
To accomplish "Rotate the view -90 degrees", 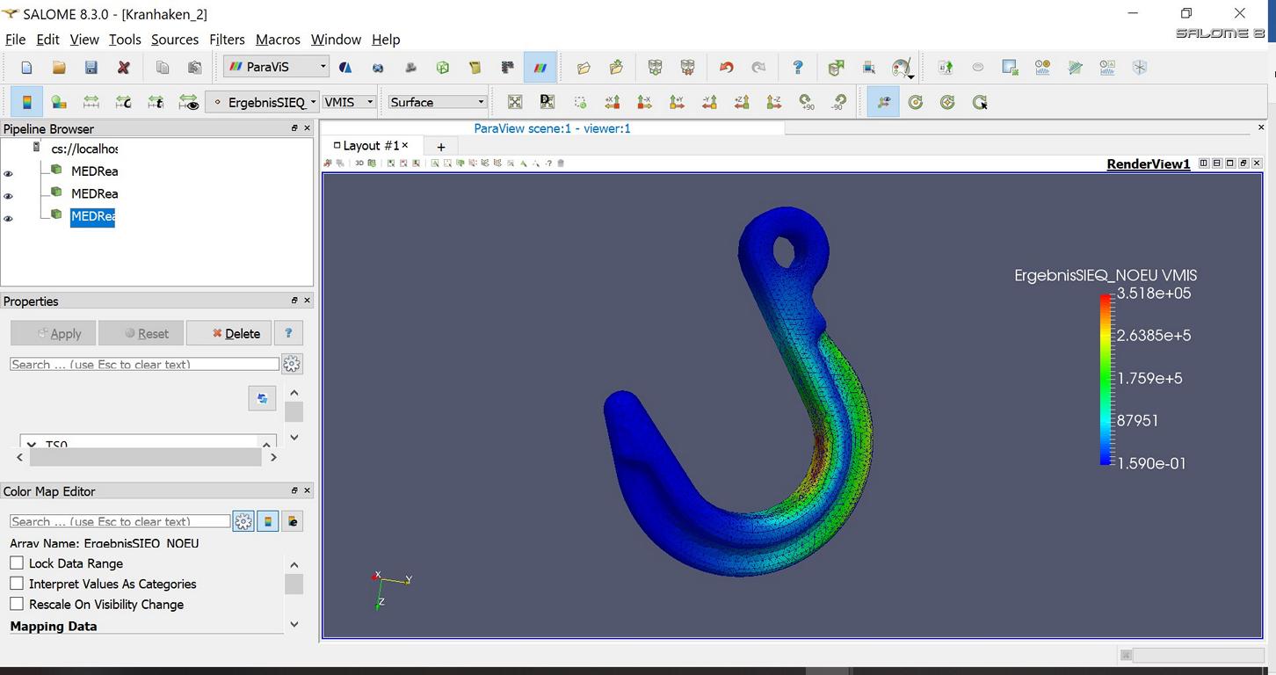I will (x=837, y=102).
